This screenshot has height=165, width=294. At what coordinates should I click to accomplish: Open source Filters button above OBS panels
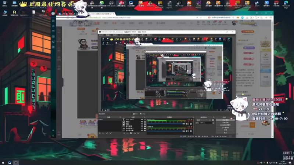[143, 114]
